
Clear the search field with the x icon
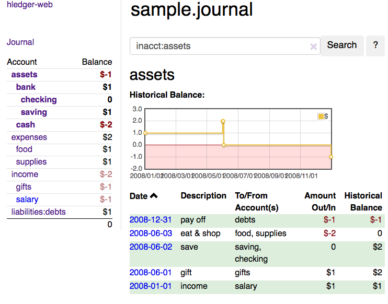point(313,46)
